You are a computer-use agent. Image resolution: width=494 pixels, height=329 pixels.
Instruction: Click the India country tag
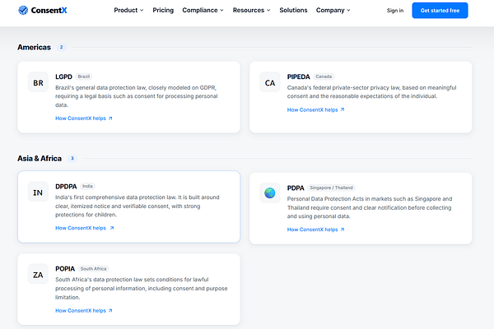tap(87, 187)
